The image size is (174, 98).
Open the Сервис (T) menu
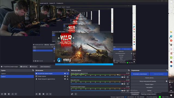tap(52, 3)
